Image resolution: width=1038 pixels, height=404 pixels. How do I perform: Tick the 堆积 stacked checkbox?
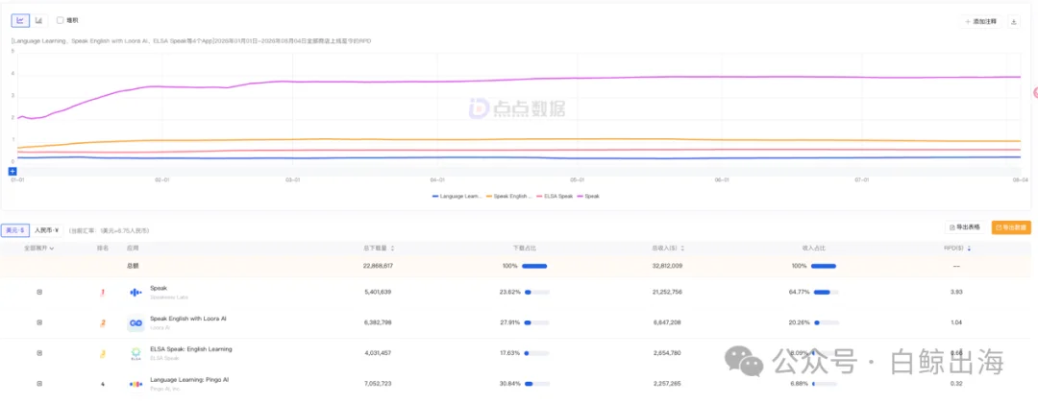pyautogui.click(x=61, y=20)
